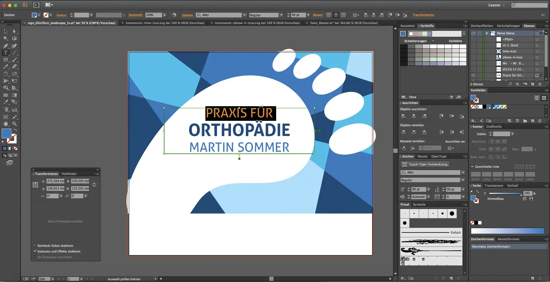Toggle visibility of Meine Ebene layer
The image size is (550, 282).
coord(473,33)
